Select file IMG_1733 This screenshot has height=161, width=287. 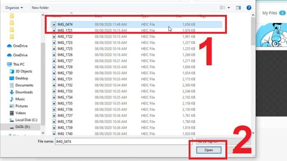[x=136, y=91]
